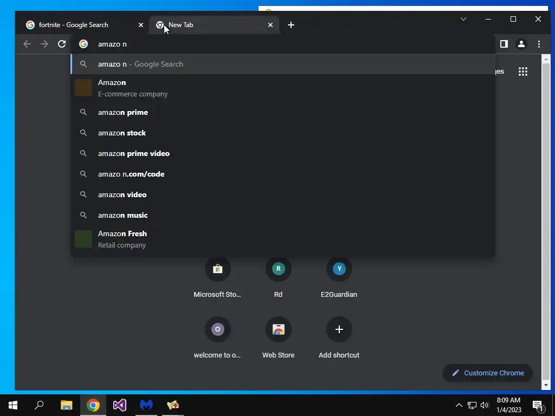555x416 pixels.
Task: Open the E2Guardian shortcut
Action: click(x=339, y=278)
